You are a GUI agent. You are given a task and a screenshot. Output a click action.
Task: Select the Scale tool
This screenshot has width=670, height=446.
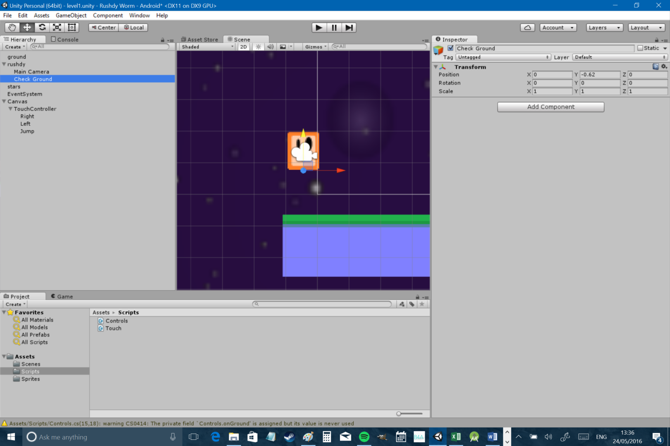[57, 27]
